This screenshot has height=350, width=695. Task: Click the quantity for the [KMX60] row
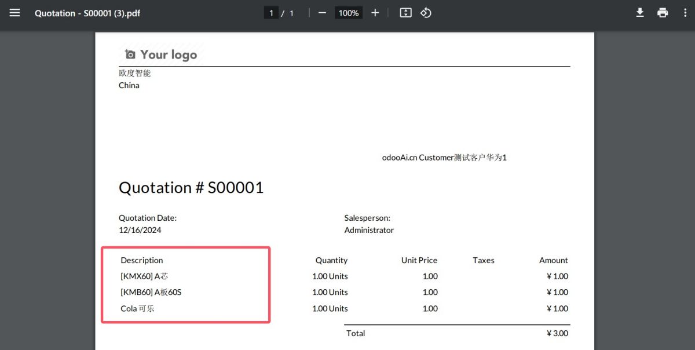(x=330, y=276)
